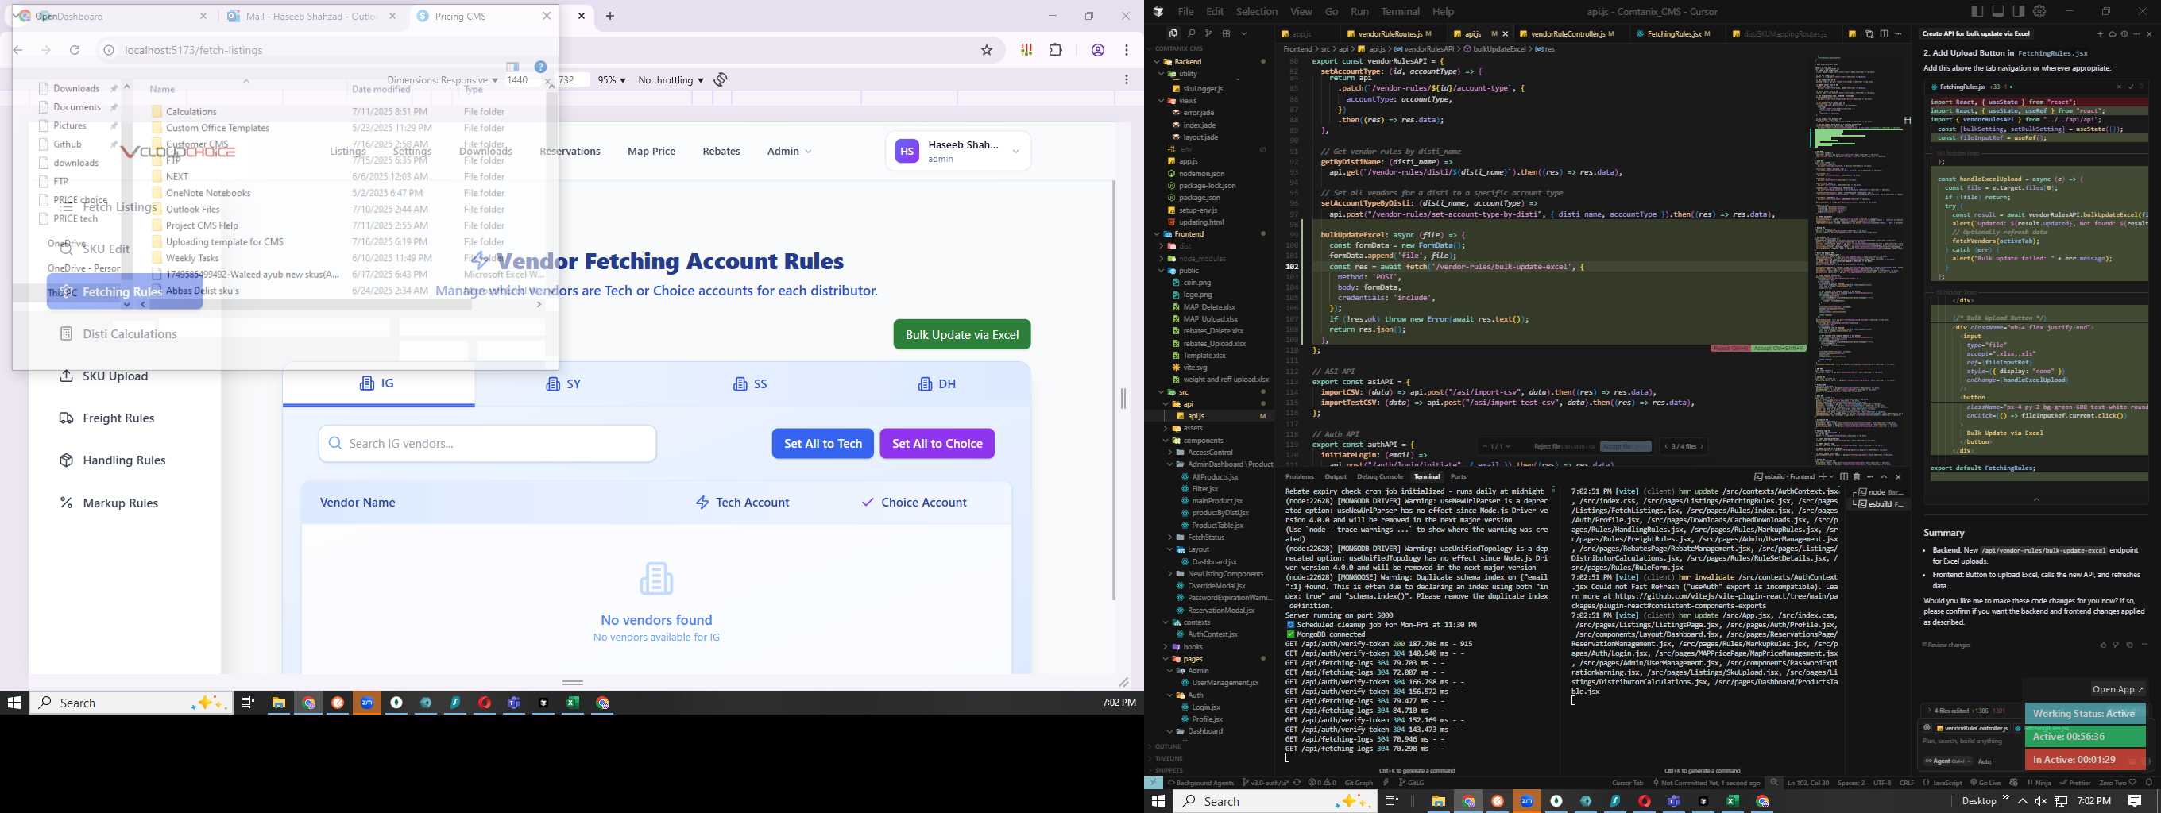Image resolution: width=2161 pixels, height=813 pixels.
Task: Show hidden system tray icons chevron
Action: pos(2023,801)
